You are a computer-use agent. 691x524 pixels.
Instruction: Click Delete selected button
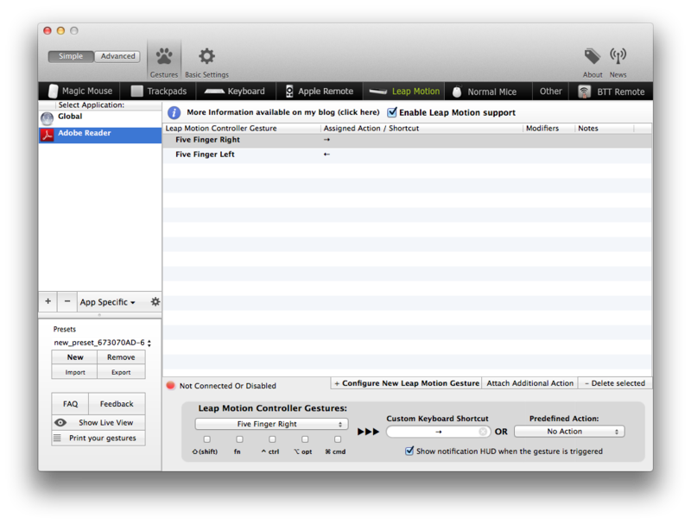pos(615,383)
